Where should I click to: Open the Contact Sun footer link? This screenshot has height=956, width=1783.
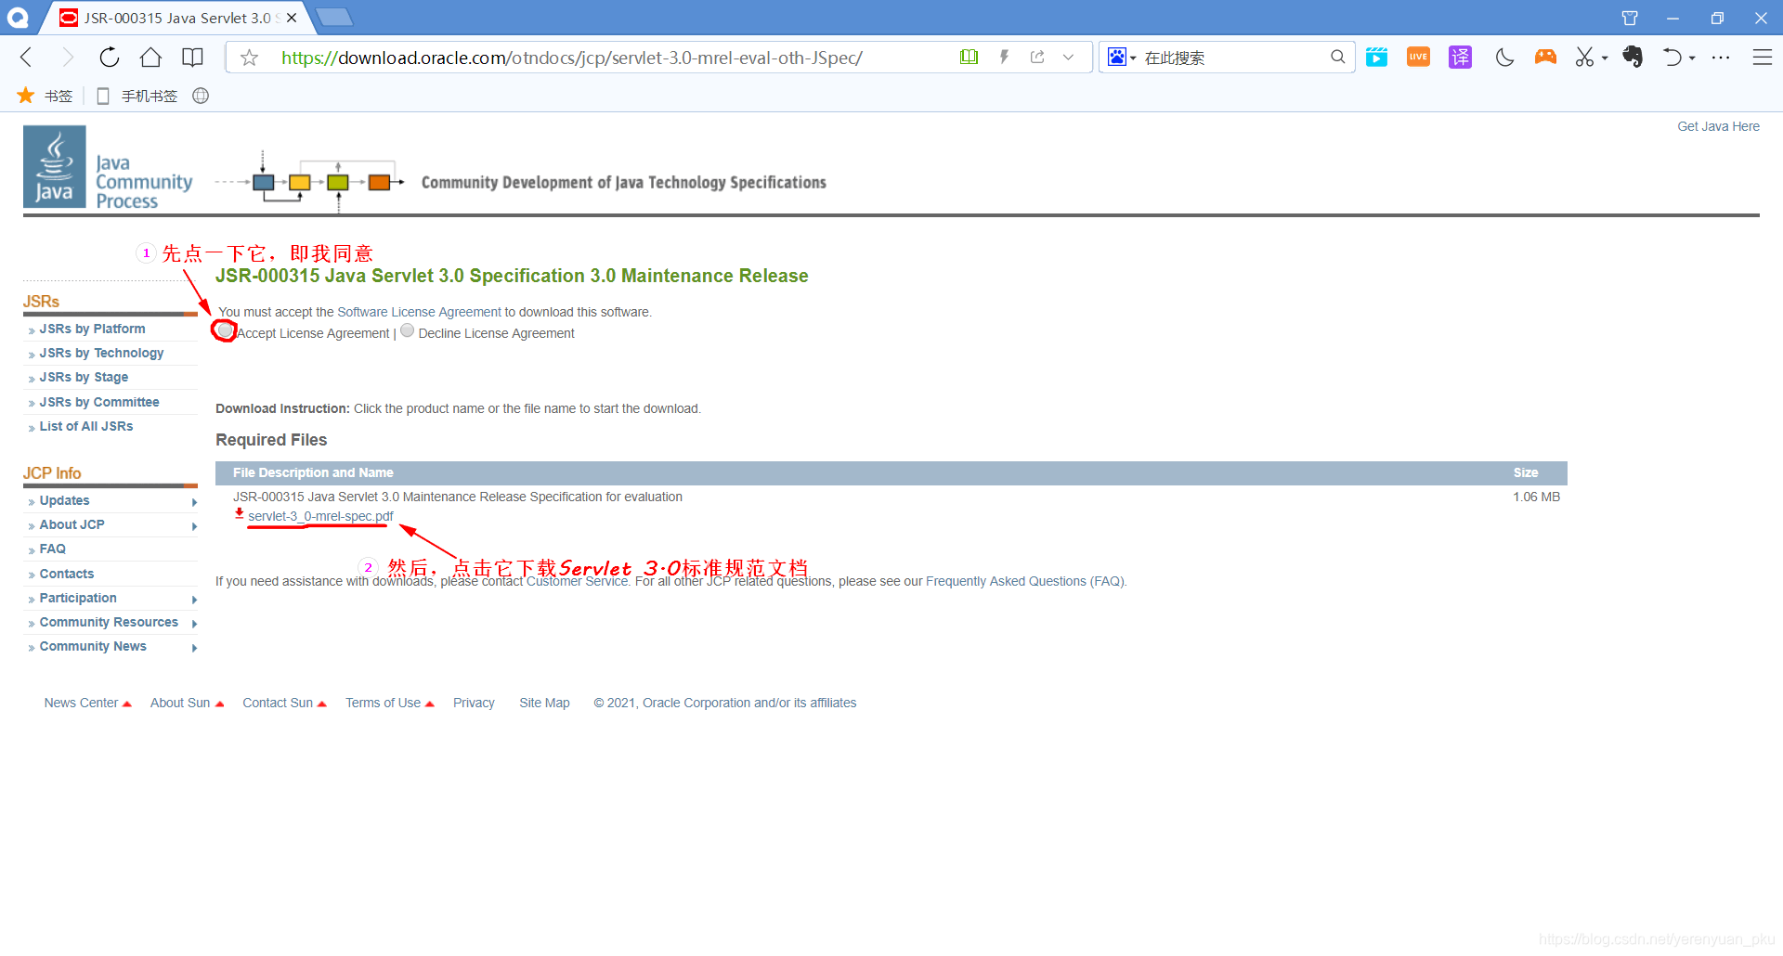[278, 703]
